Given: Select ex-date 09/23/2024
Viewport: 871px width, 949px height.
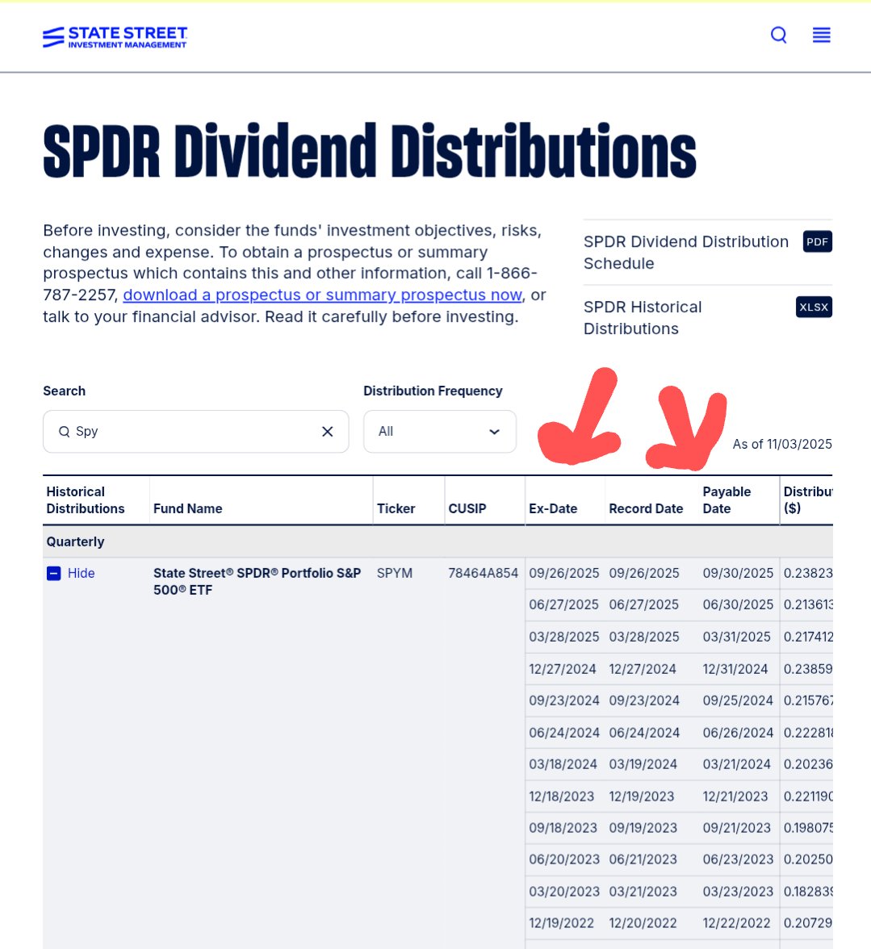Looking at the screenshot, I should click(564, 700).
